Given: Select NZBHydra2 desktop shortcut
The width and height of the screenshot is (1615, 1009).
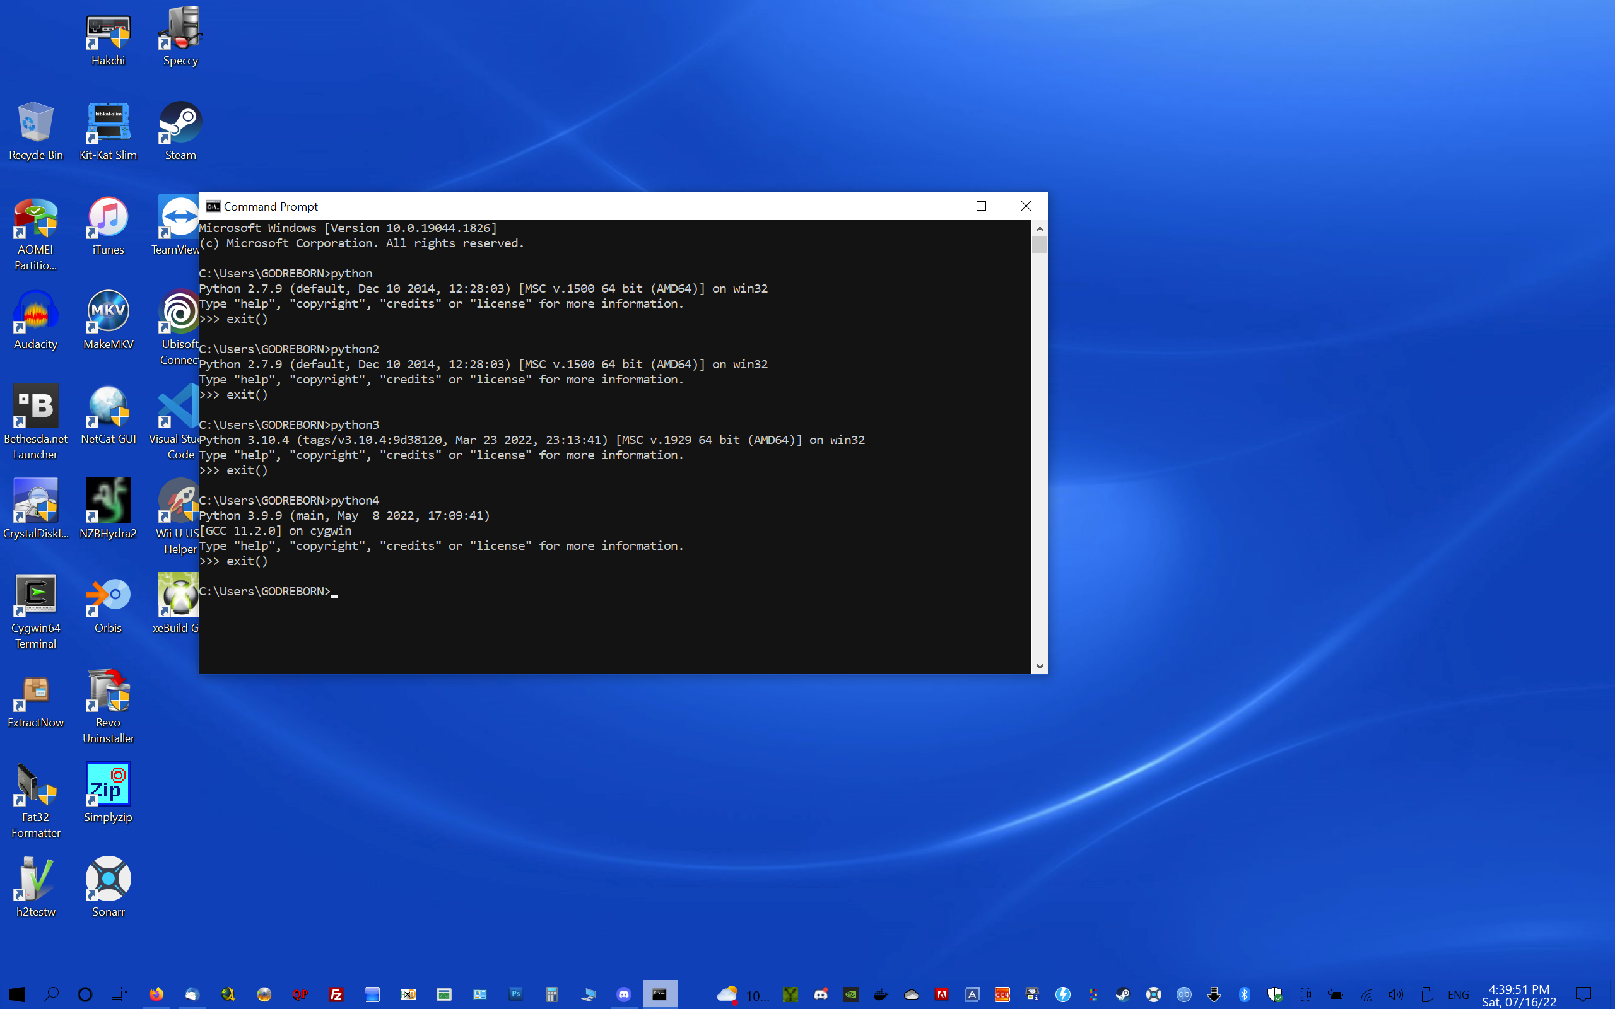Looking at the screenshot, I should 108,510.
